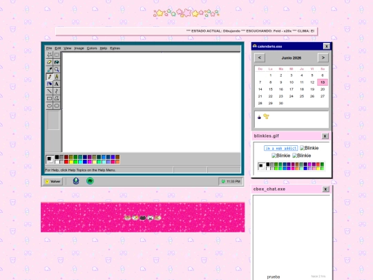Pick bright yellow from the Paint palette

tap(71, 162)
